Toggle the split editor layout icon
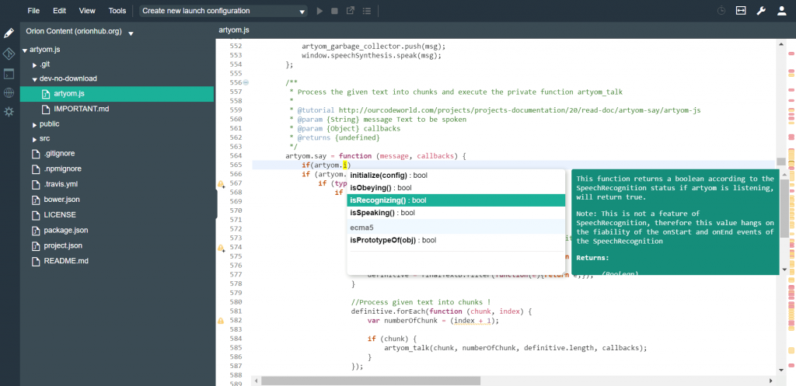This screenshot has width=796, height=386. (741, 11)
